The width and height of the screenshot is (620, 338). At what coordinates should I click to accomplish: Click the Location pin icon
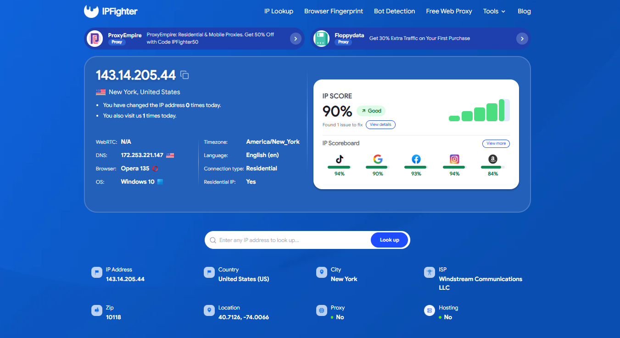(209, 310)
